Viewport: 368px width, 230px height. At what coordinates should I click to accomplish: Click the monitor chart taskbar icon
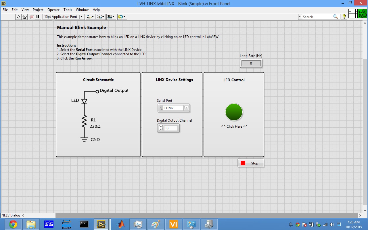(138, 224)
